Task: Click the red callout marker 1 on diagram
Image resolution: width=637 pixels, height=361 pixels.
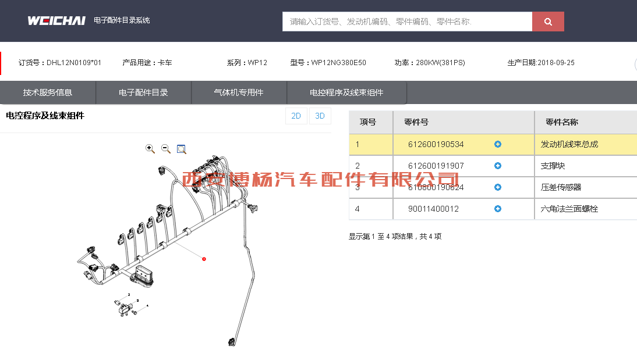Action: click(204, 259)
